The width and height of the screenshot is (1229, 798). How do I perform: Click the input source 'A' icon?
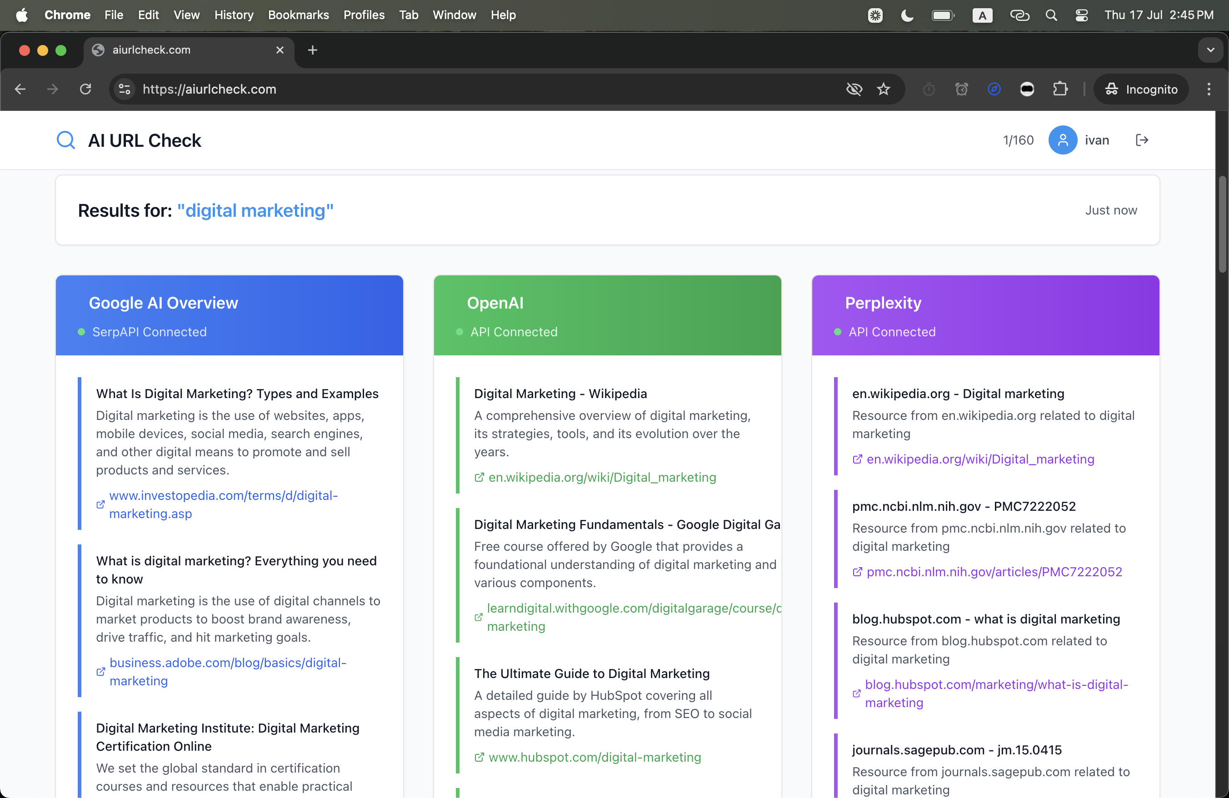coord(982,15)
